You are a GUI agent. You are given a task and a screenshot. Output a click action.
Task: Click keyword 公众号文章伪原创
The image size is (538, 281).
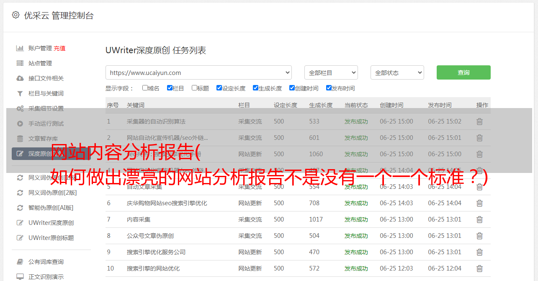150,236
